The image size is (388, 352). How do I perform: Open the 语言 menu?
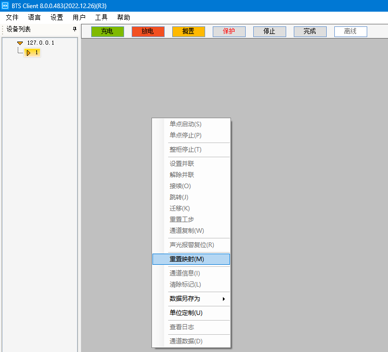click(34, 17)
